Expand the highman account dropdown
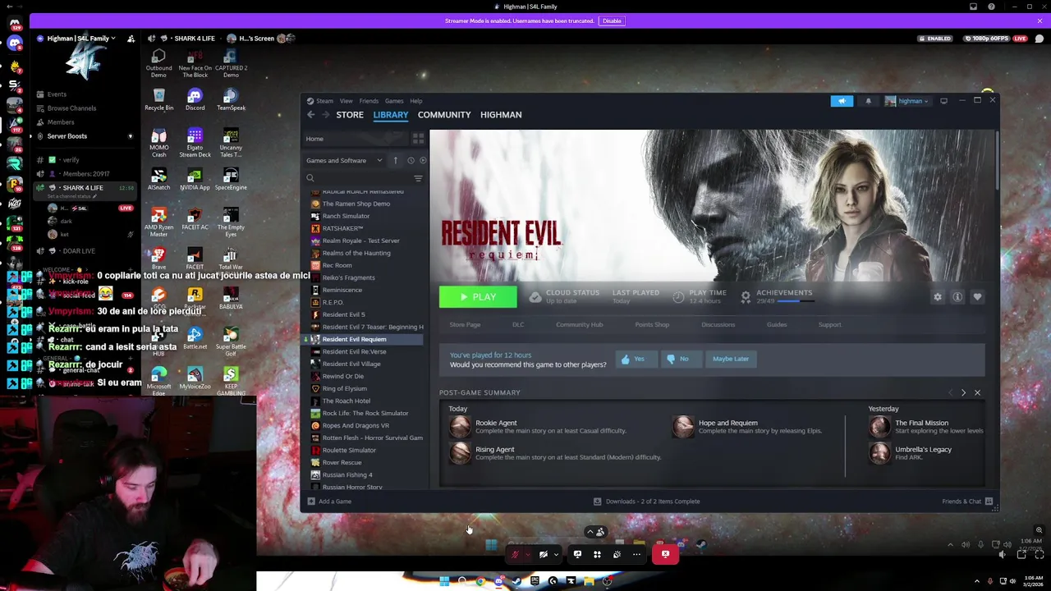This screenshot has width=1051, height=591. coord(906,101)
